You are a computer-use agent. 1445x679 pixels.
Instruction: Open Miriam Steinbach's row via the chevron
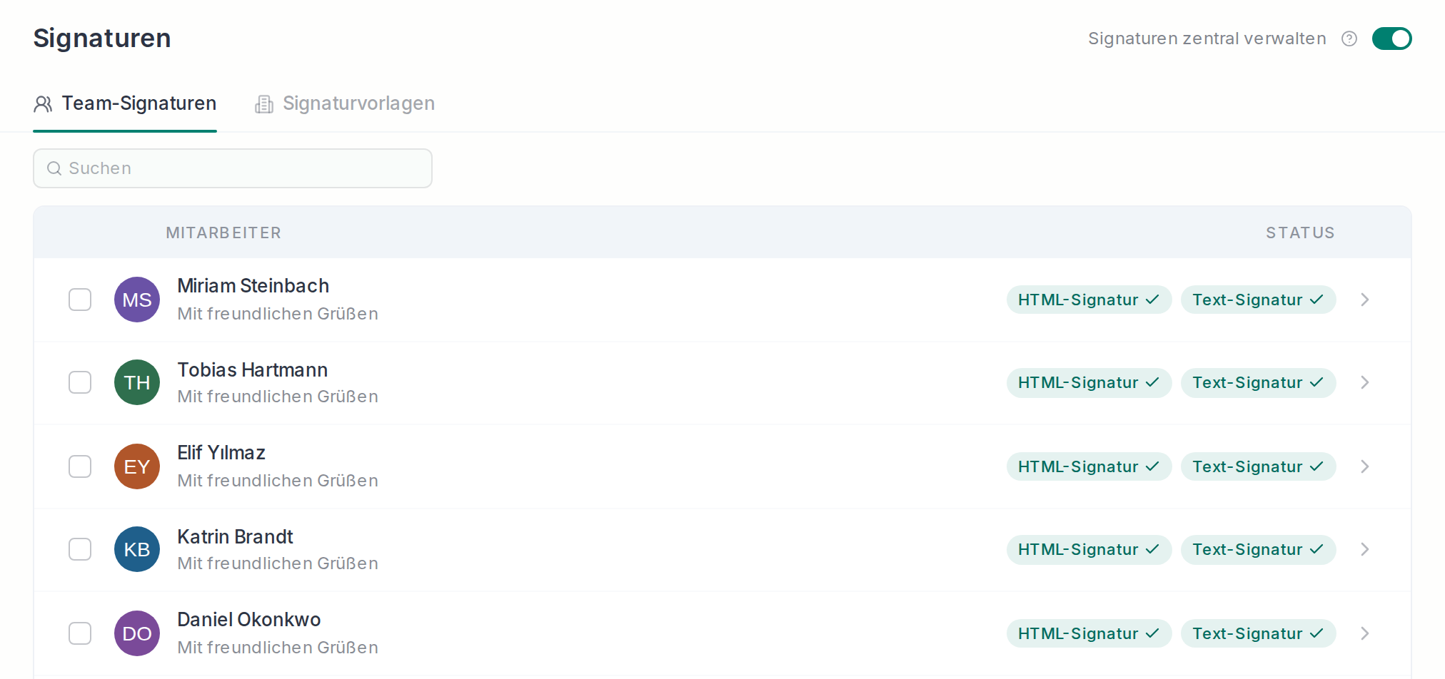pos(1364,300)
